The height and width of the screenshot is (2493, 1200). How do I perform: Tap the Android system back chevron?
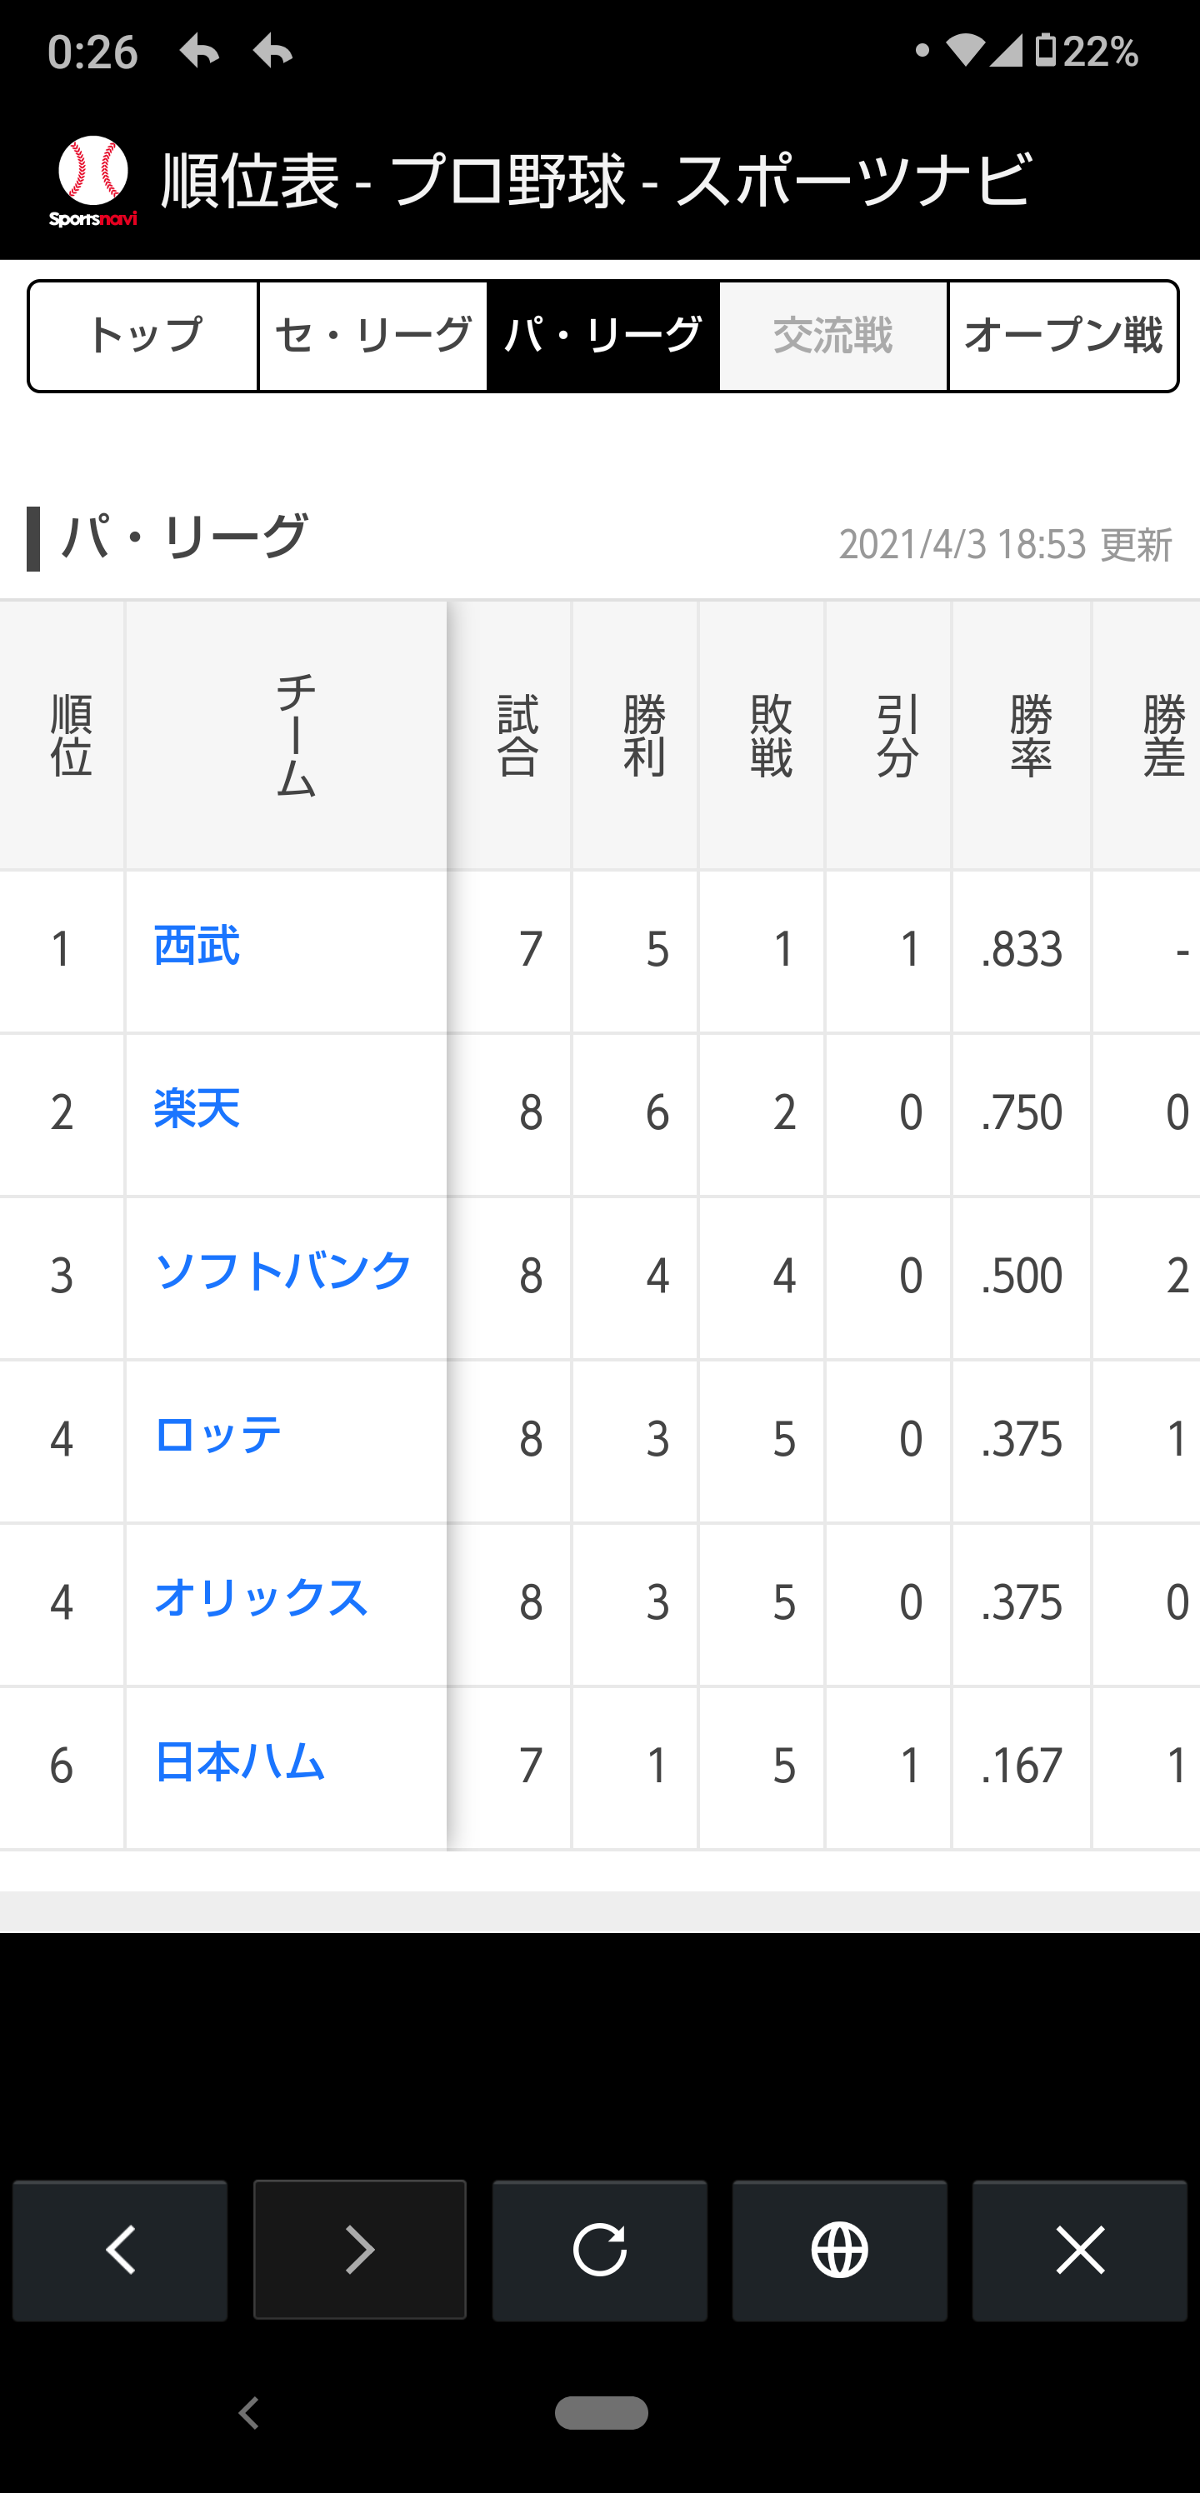250,2413
